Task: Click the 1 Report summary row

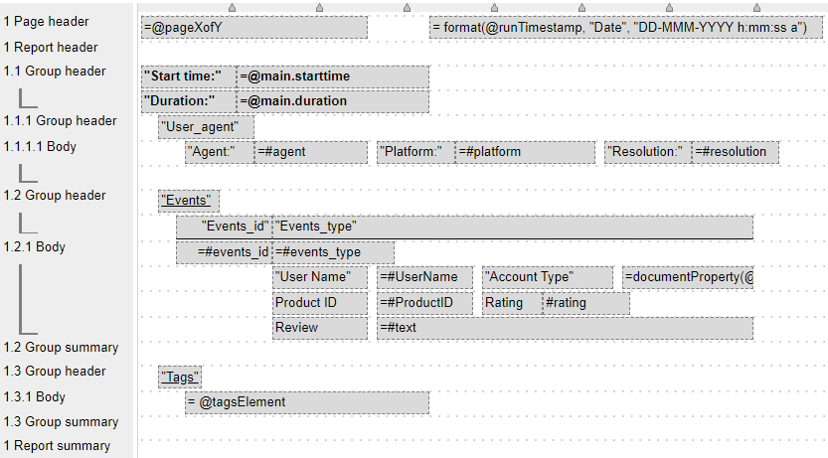Action: (x=57, y=446)
